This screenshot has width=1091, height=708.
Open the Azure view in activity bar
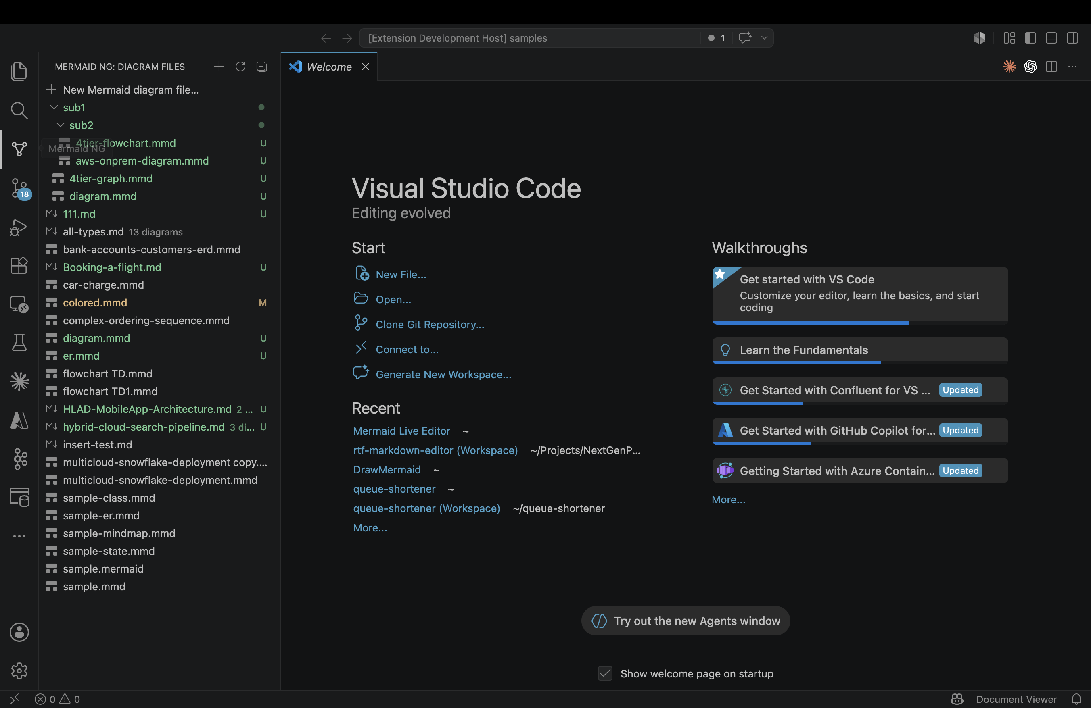point(19,420)
